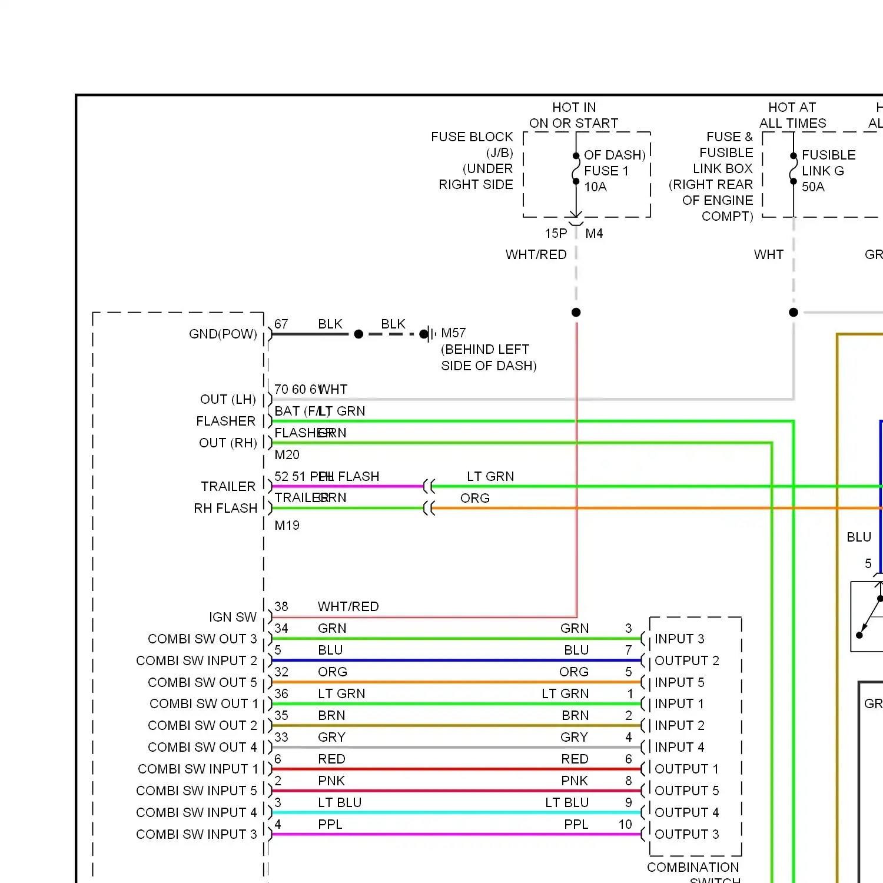Select the WHT/RED label below fuse block
The width and height of the screenshot is (883, 883).
point(536,255)
